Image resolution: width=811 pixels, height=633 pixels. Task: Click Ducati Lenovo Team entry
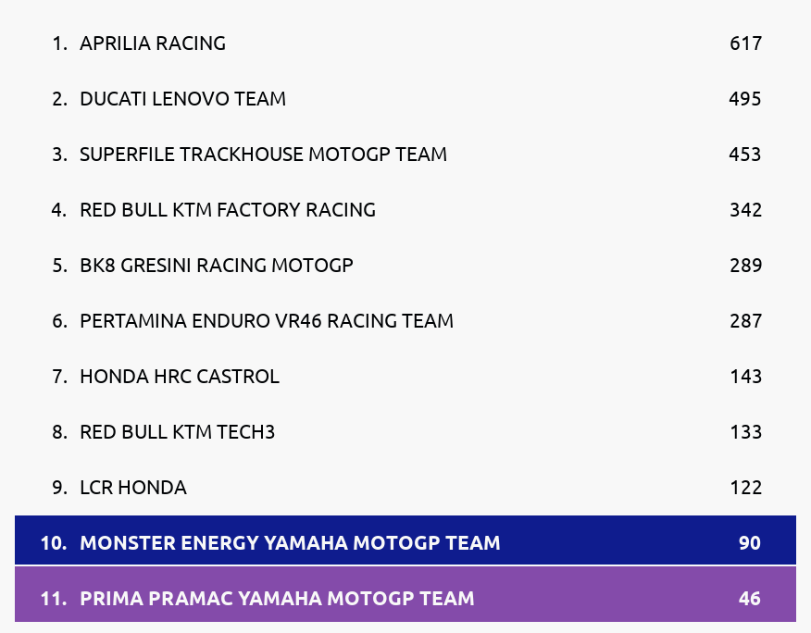[x=405, y=99]
